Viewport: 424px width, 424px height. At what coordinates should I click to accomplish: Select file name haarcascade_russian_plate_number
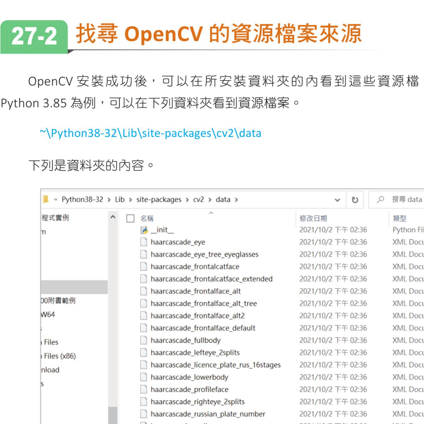click(x=208, y=414)
